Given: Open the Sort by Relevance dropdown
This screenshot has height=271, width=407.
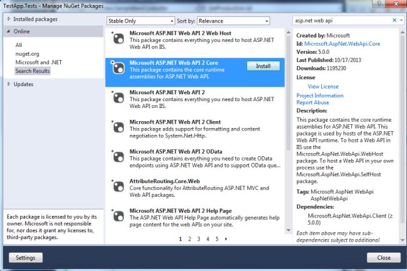Looking at the screenshot, I should (x=234, y=21).
